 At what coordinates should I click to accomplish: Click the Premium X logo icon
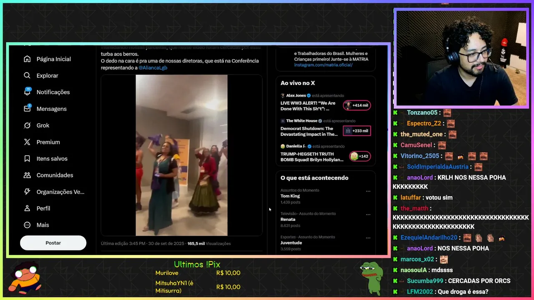pos(27,142)
